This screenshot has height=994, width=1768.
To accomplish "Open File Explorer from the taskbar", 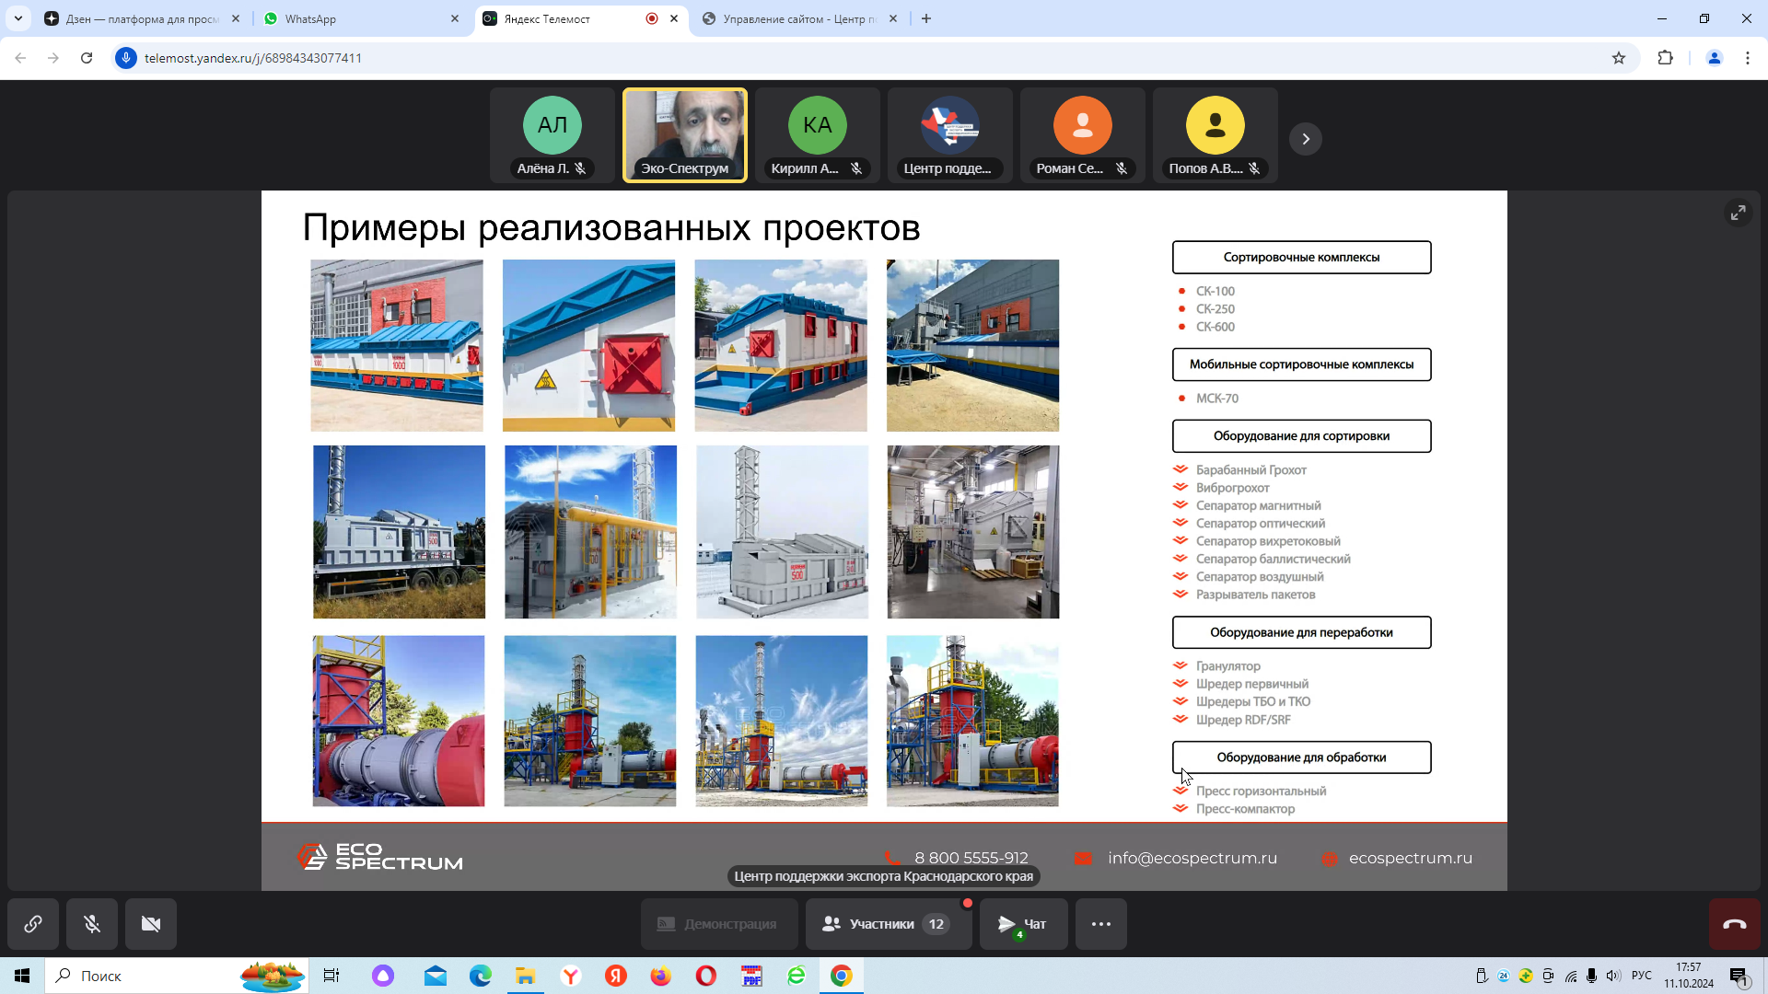I will point(525,976).
